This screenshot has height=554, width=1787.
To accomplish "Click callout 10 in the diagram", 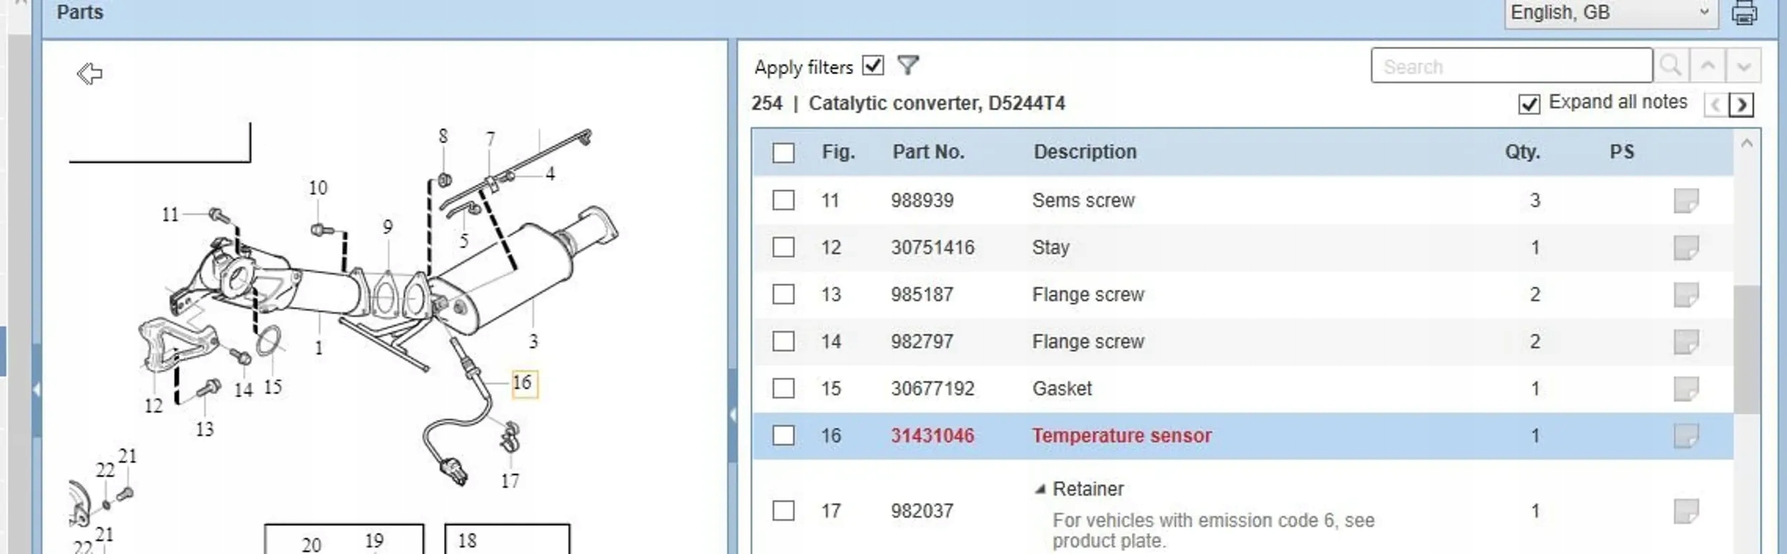I will click(318, 188).
